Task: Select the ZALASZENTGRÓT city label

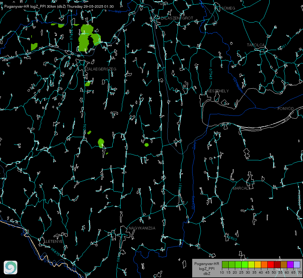Action: 177,18
